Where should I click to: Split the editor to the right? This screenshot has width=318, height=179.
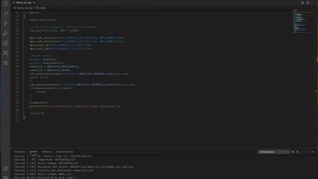[308, 2]
